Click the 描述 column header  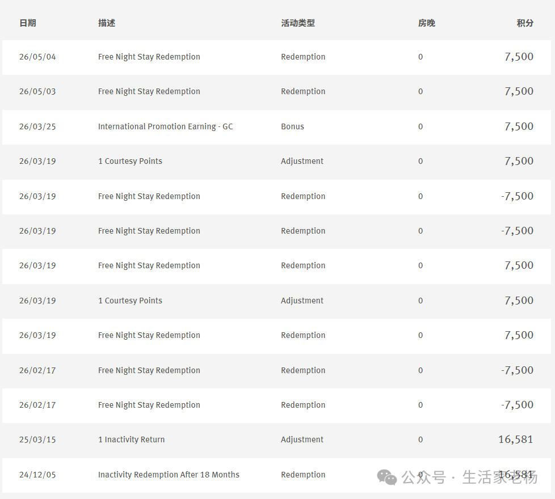point(107,23)
